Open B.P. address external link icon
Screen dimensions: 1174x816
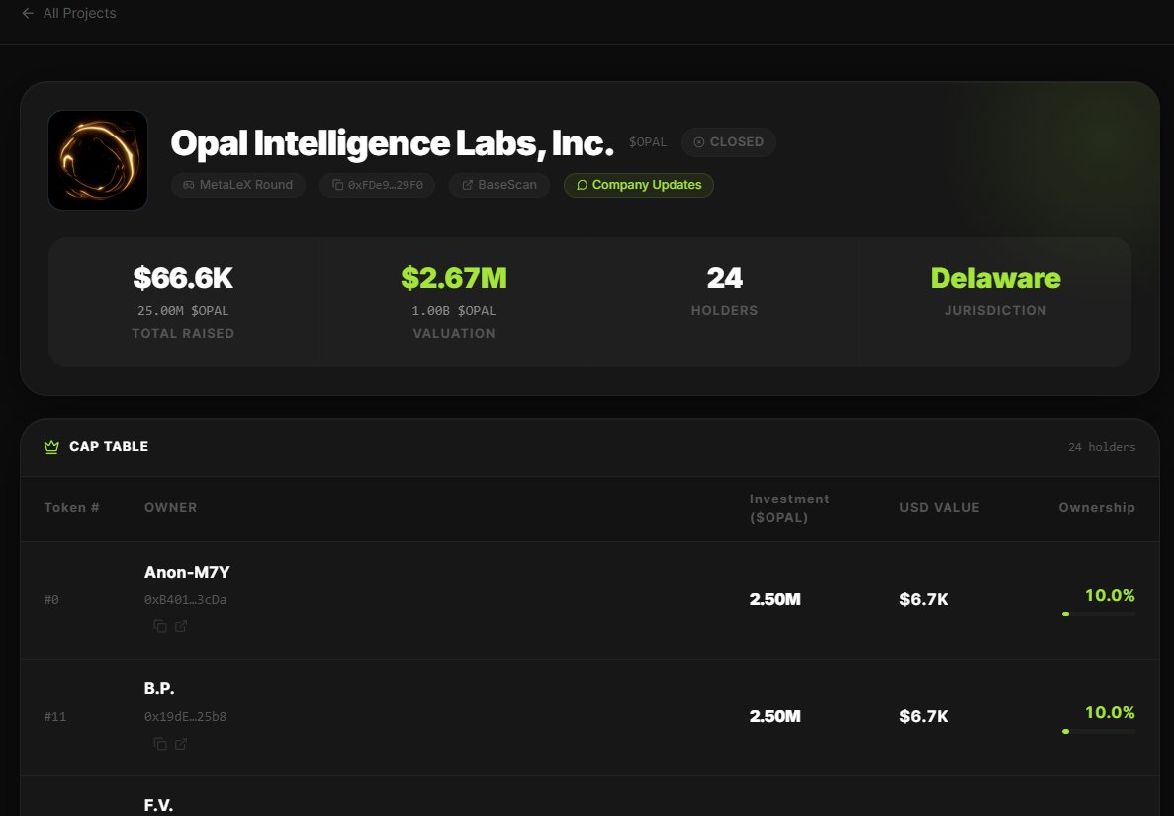point(181,744)
